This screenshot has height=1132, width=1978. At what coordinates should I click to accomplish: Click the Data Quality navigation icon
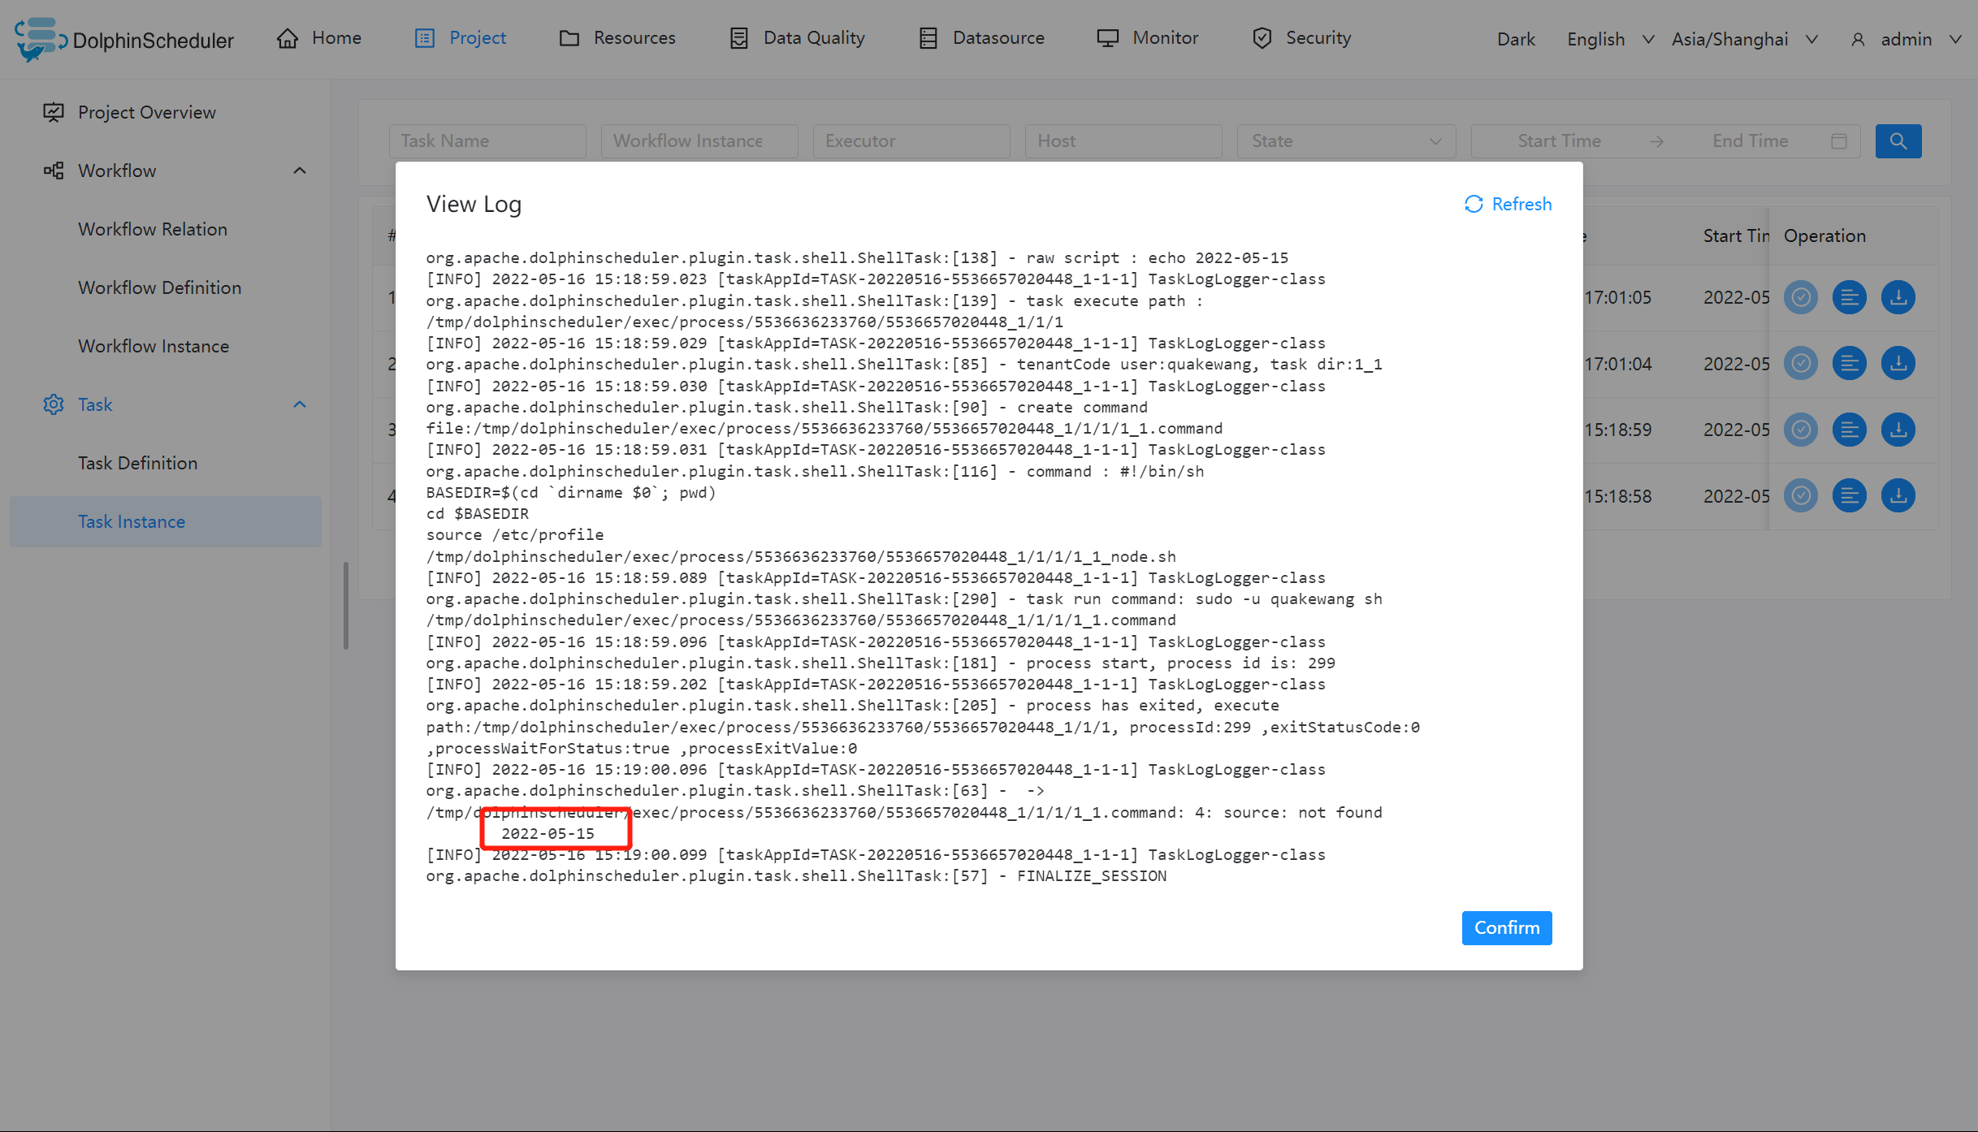(x=738, y=37)
